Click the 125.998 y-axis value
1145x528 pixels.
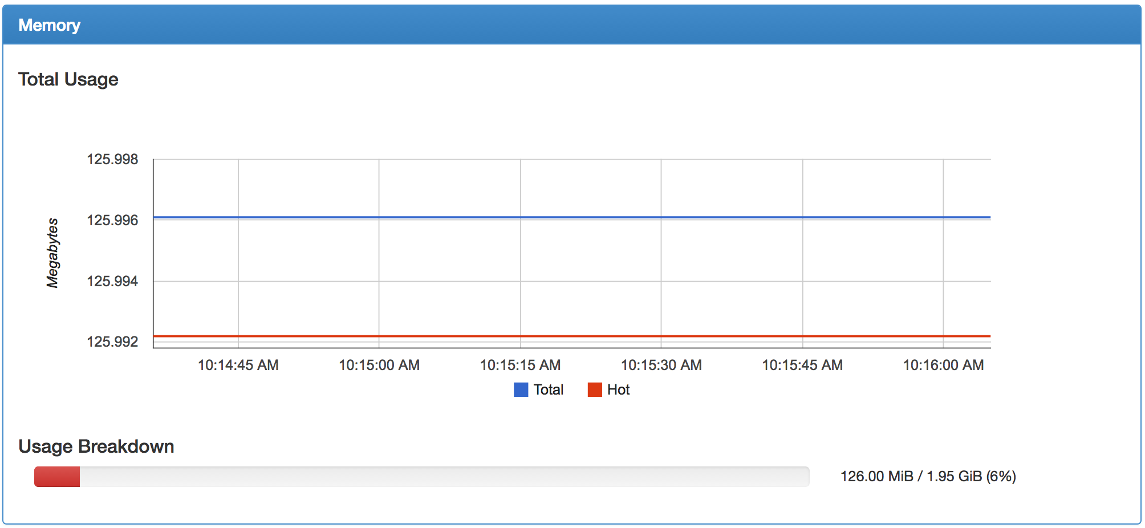tap(112, 159)
